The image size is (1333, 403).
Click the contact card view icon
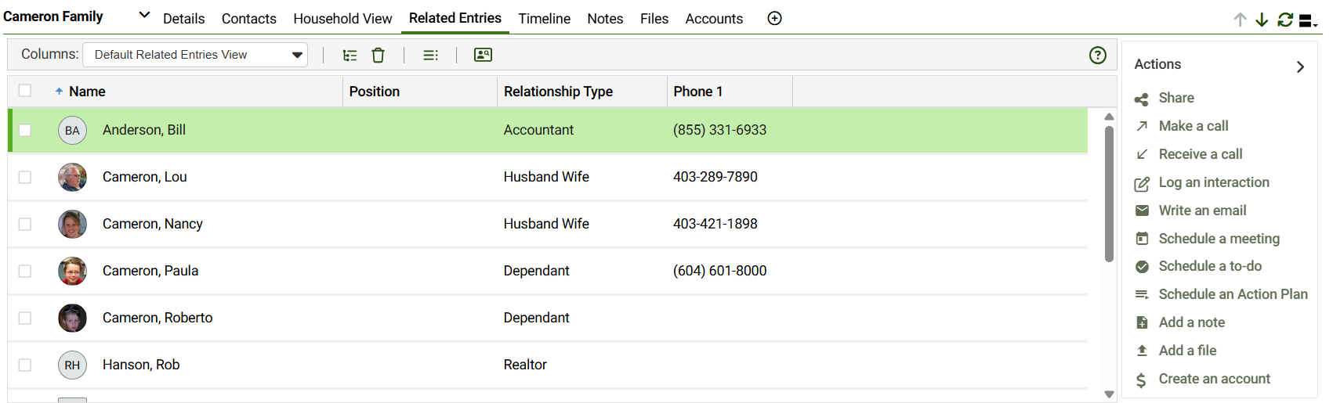[x=483, y=55]
